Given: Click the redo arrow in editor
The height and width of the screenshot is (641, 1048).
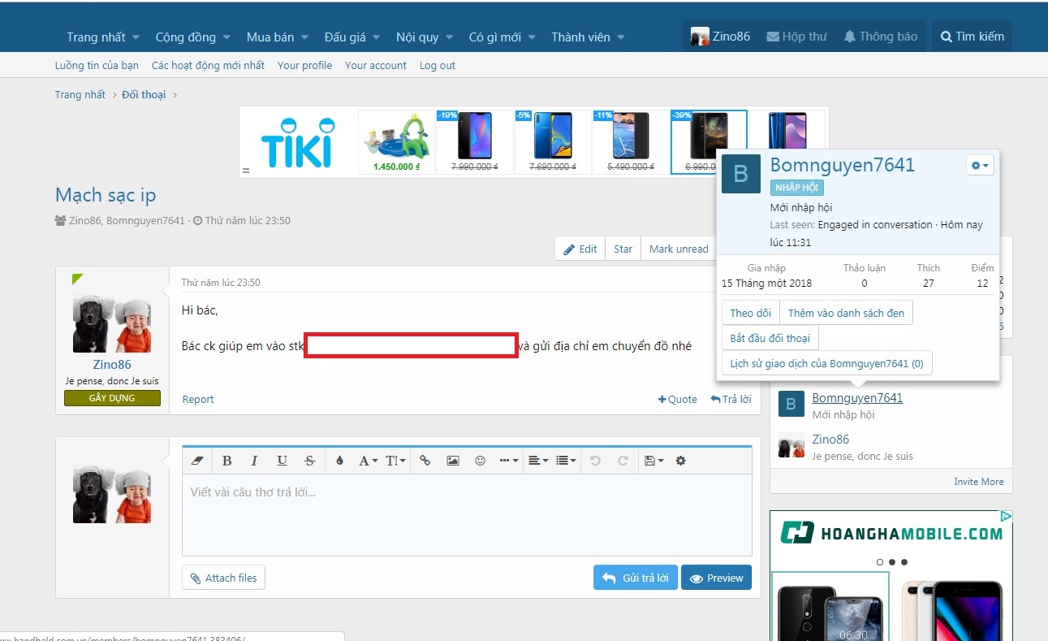Looking at the screenshot, I should click(623, 461).
